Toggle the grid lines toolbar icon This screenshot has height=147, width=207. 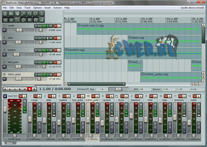pos(30,20)
